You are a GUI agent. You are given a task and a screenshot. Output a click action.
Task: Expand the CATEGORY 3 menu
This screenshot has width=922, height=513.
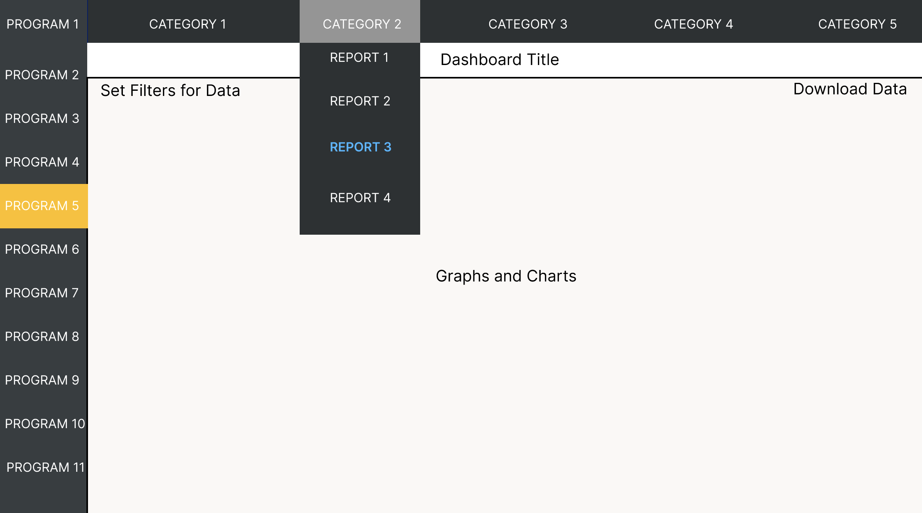click(x=528, y=24)
